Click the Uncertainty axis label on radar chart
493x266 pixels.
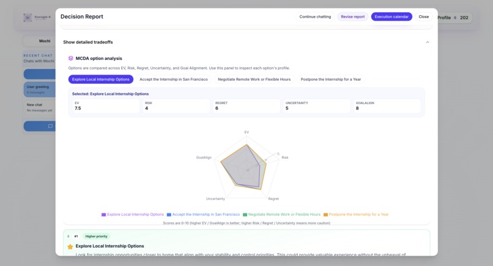coord(215,199)
